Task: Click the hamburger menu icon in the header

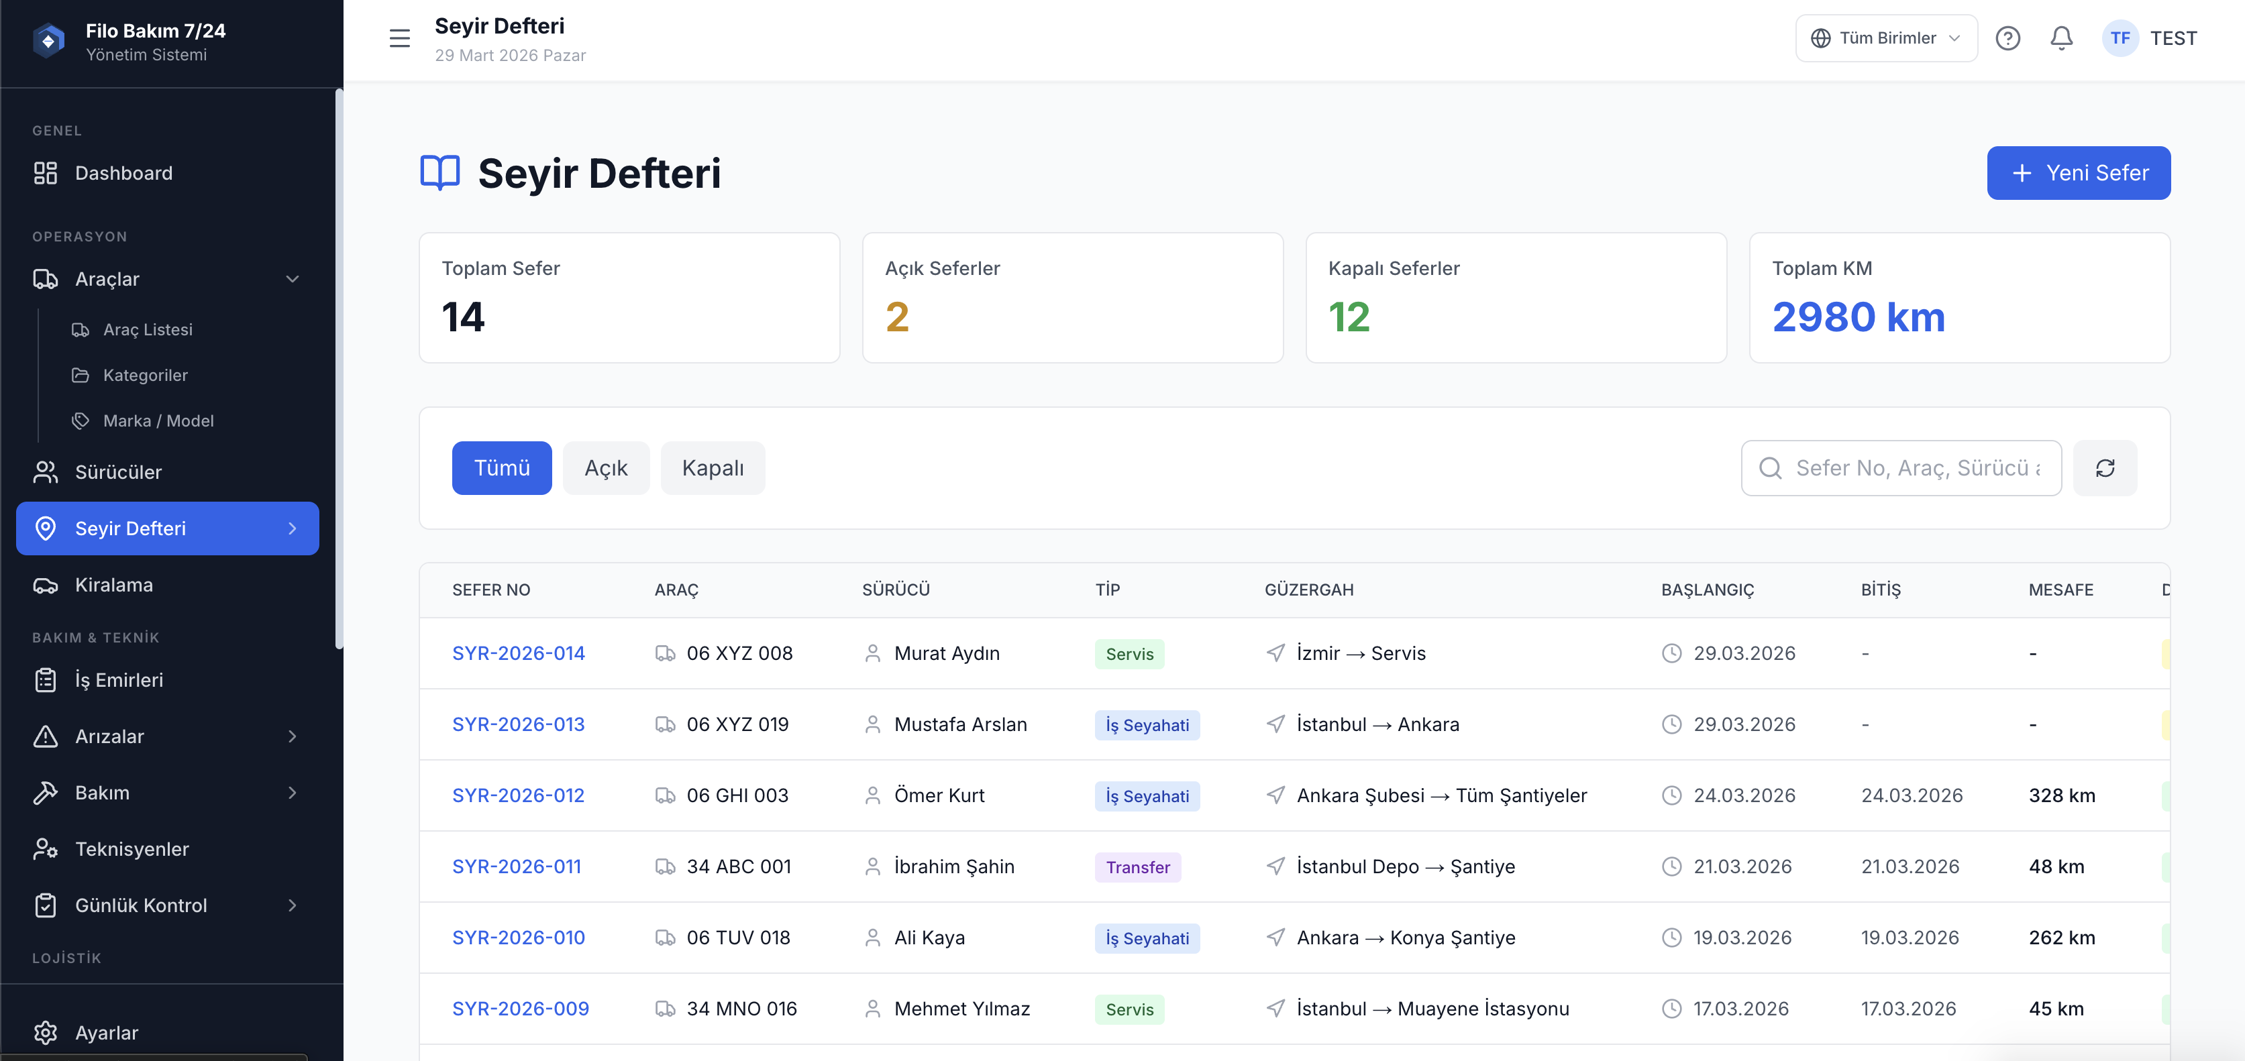Action: pos(399,38)
